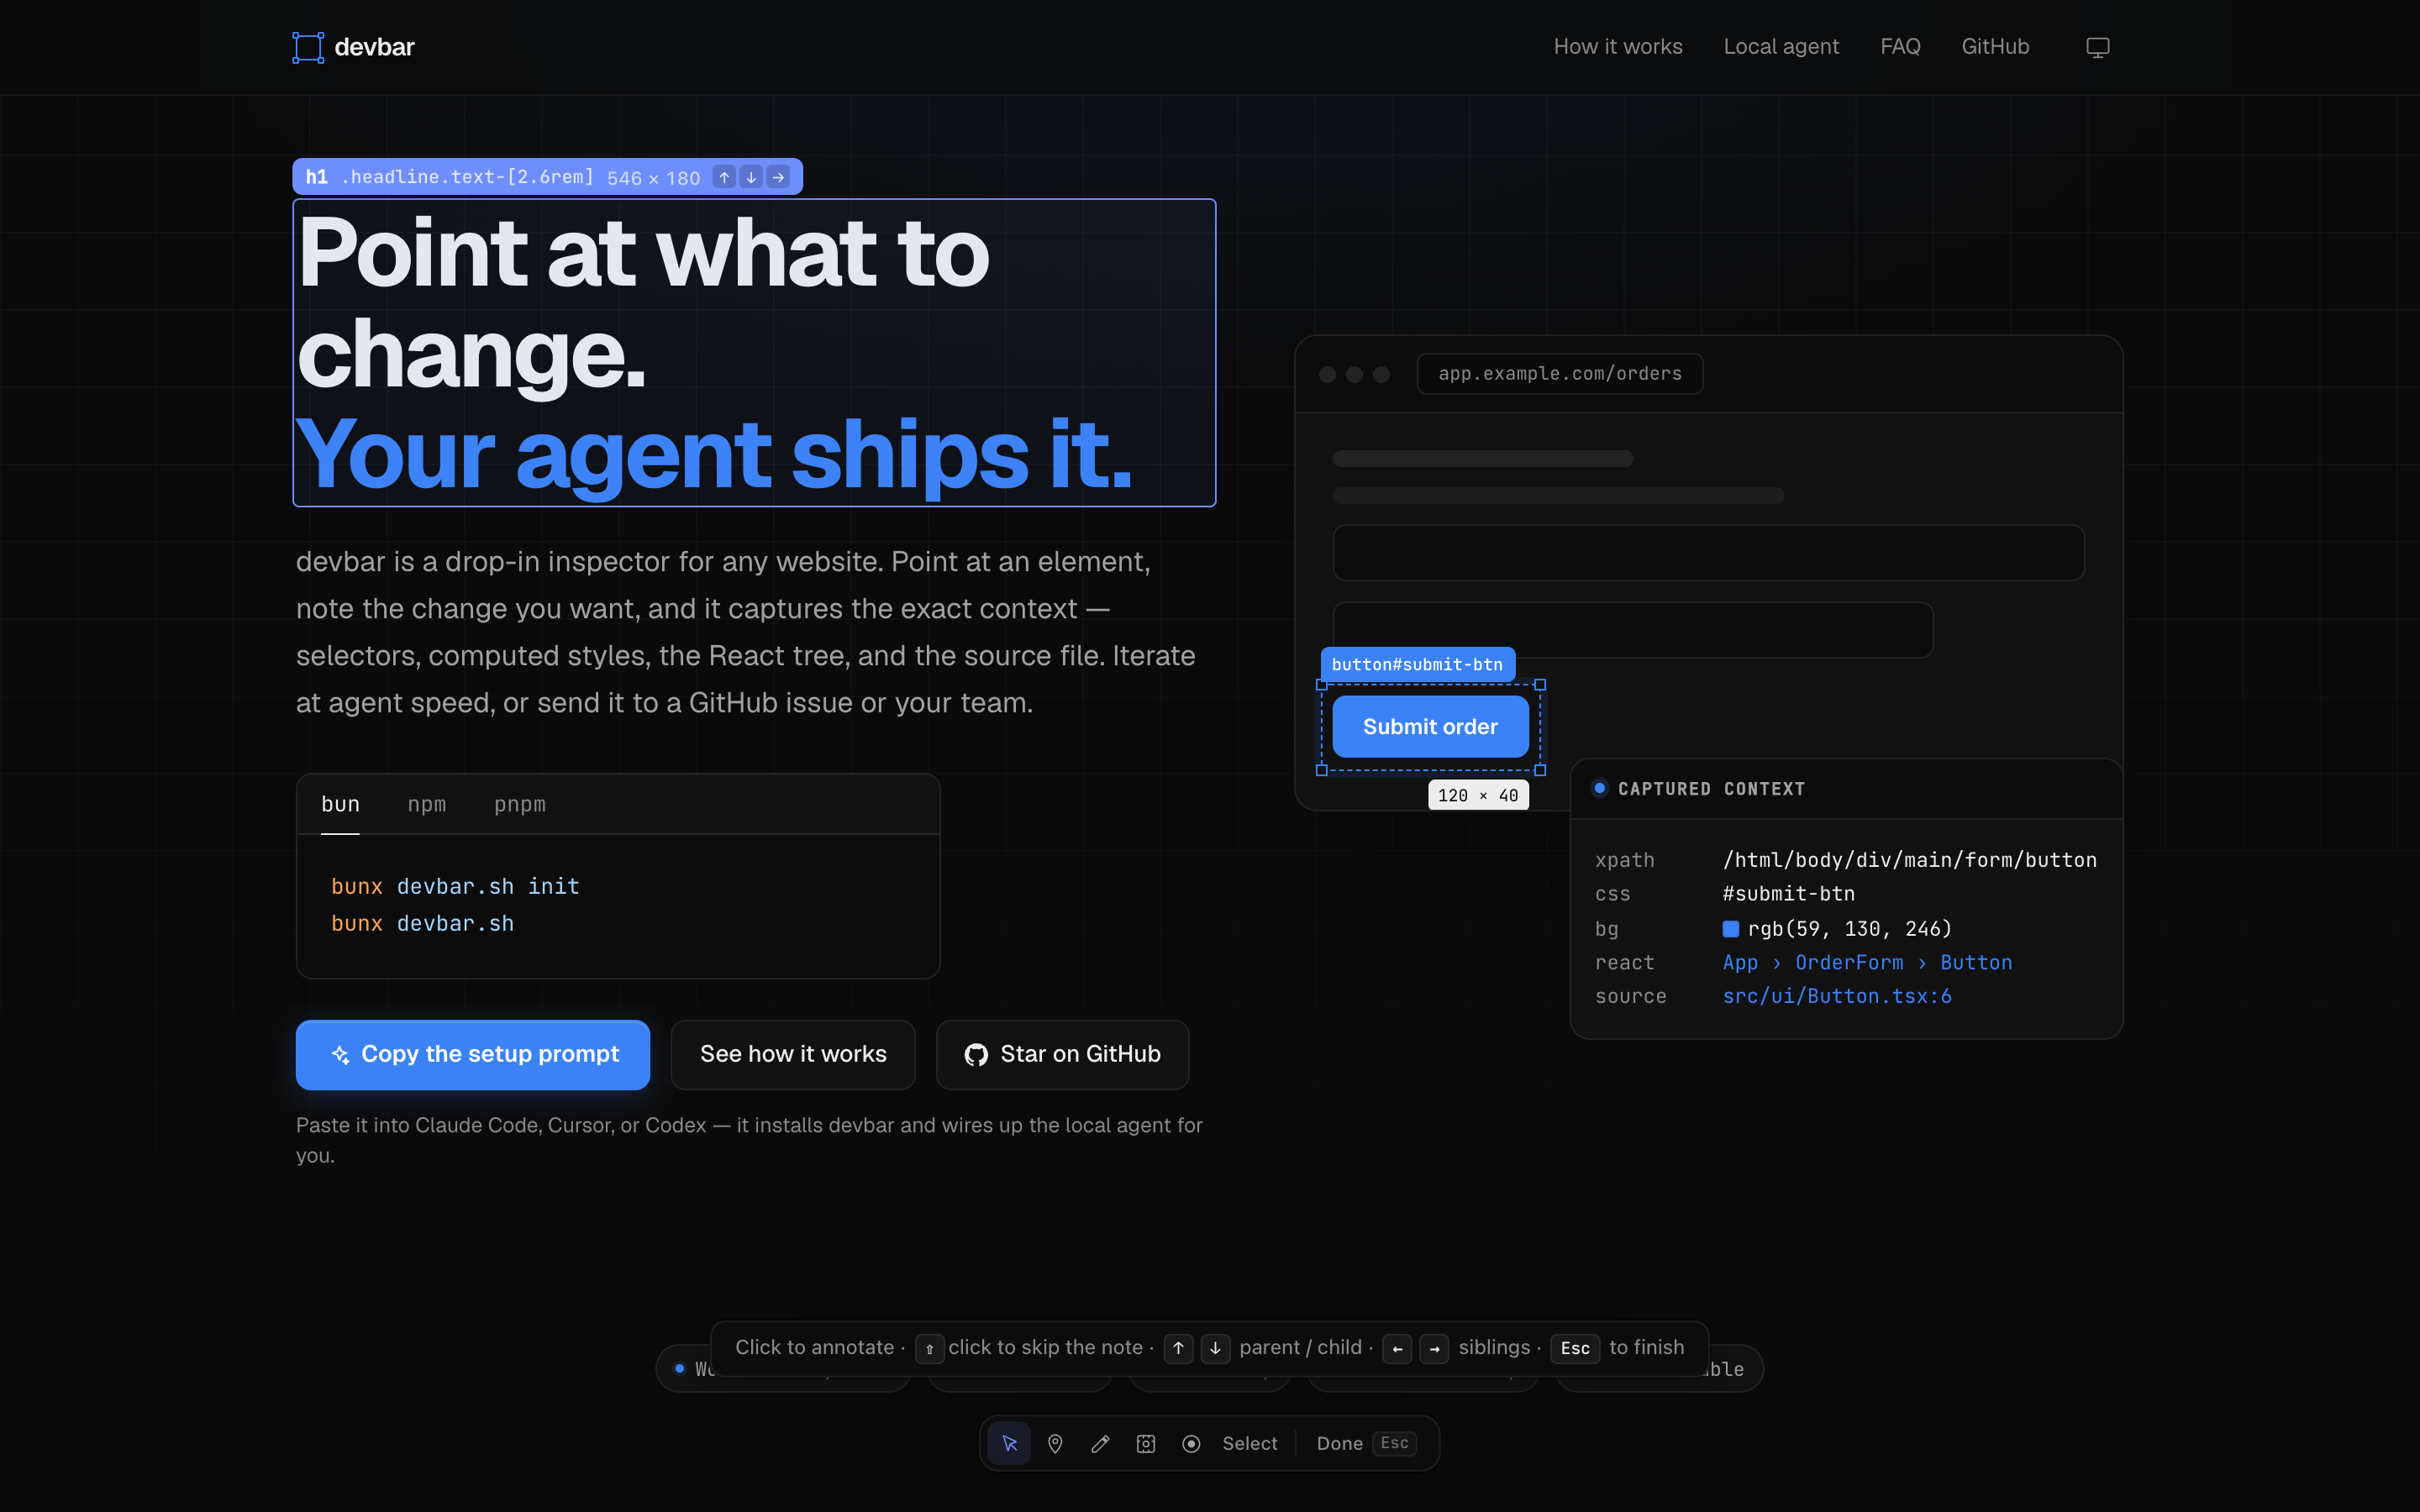Screen dimensions: 2420x1512
Task: Choose the pin marker tool in toolbar
Action: [x=1055, y=1443]
